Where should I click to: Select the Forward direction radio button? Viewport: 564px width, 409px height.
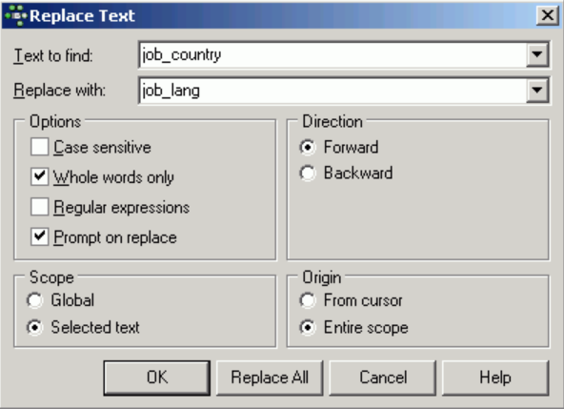click(x=308, y=147)
